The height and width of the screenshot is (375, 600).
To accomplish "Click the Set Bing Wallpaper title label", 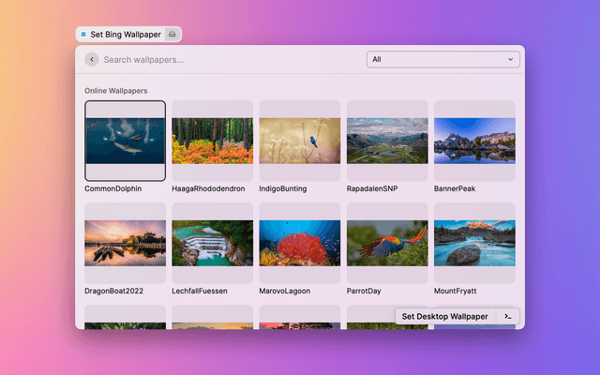I will pyautogui.click(x=125, y=34).
